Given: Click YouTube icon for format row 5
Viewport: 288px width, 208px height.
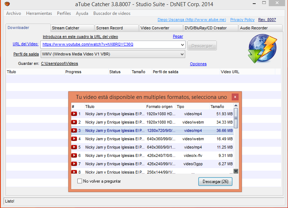Looking at the screenshot, I should [x=74, y=147].
